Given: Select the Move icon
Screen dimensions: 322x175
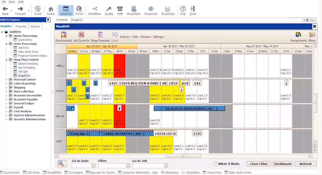Looking at the screenshot, I should pos(312,34).
